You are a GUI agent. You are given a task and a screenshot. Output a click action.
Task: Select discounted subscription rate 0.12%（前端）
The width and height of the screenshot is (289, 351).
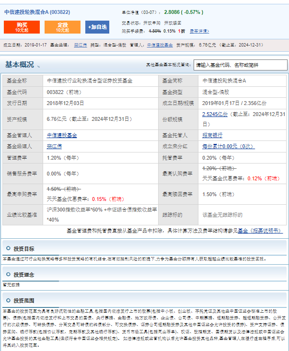264,178
